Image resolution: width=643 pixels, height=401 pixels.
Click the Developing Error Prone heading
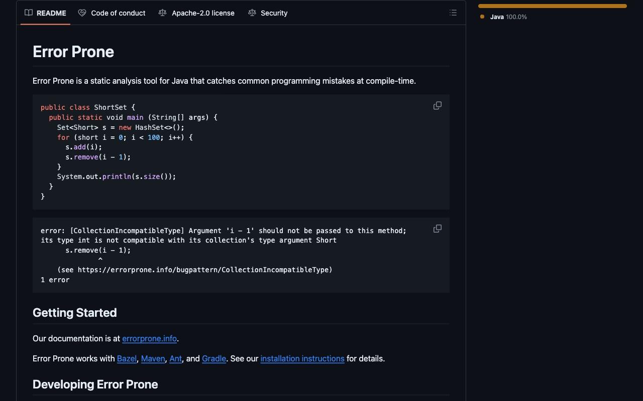(95, 384)
